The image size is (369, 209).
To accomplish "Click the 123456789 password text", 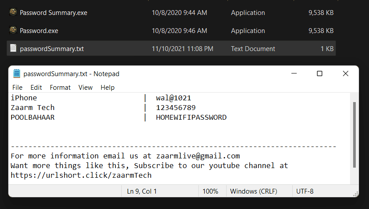I will (175, 107).
